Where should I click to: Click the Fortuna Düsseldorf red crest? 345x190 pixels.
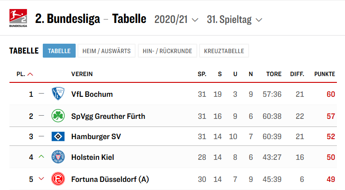58,179
